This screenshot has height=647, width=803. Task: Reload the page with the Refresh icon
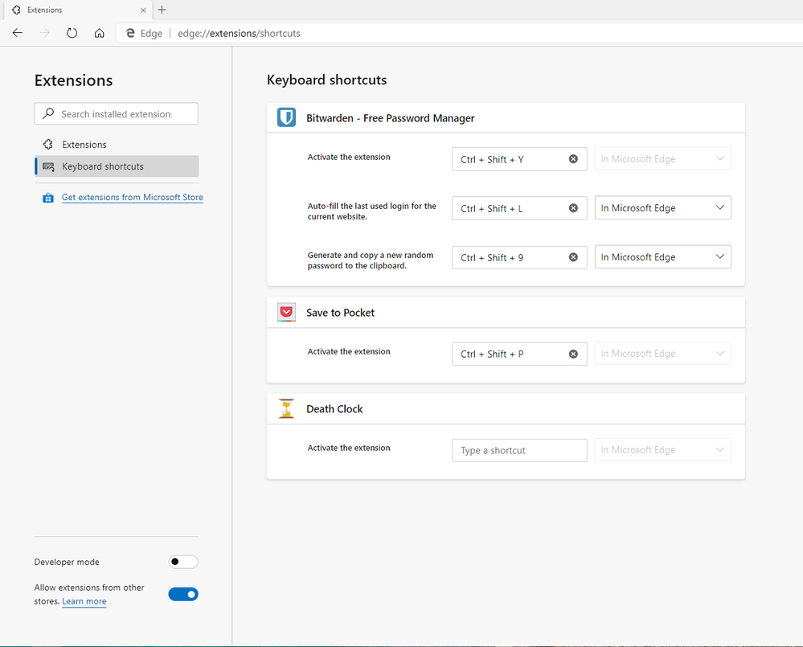coord(72,33)
